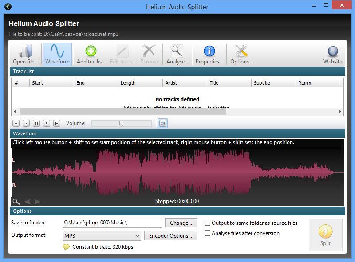Click the Title column header
355x262 pixels.
(x=228, y=82)
